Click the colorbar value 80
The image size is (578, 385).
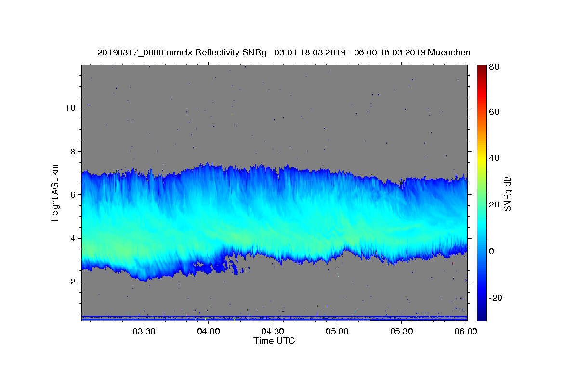pyautogui.click(x=495, y=67)
